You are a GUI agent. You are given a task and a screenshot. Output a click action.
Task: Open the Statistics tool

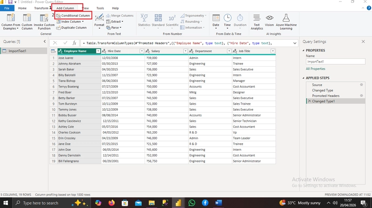144,20
